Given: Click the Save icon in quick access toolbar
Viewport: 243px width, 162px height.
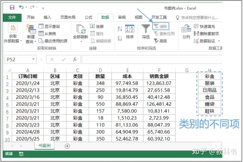Looking at the screenshot, I should pos(12,7).
